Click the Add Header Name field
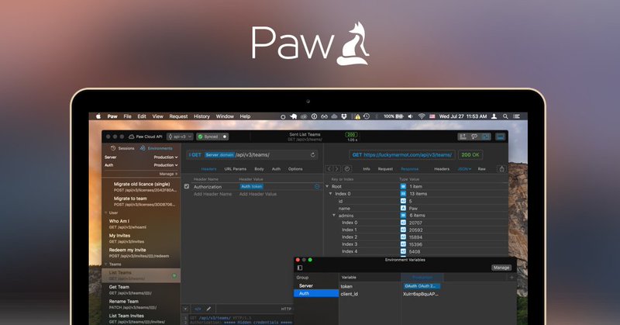620x325 pixels. coord(212,194)
